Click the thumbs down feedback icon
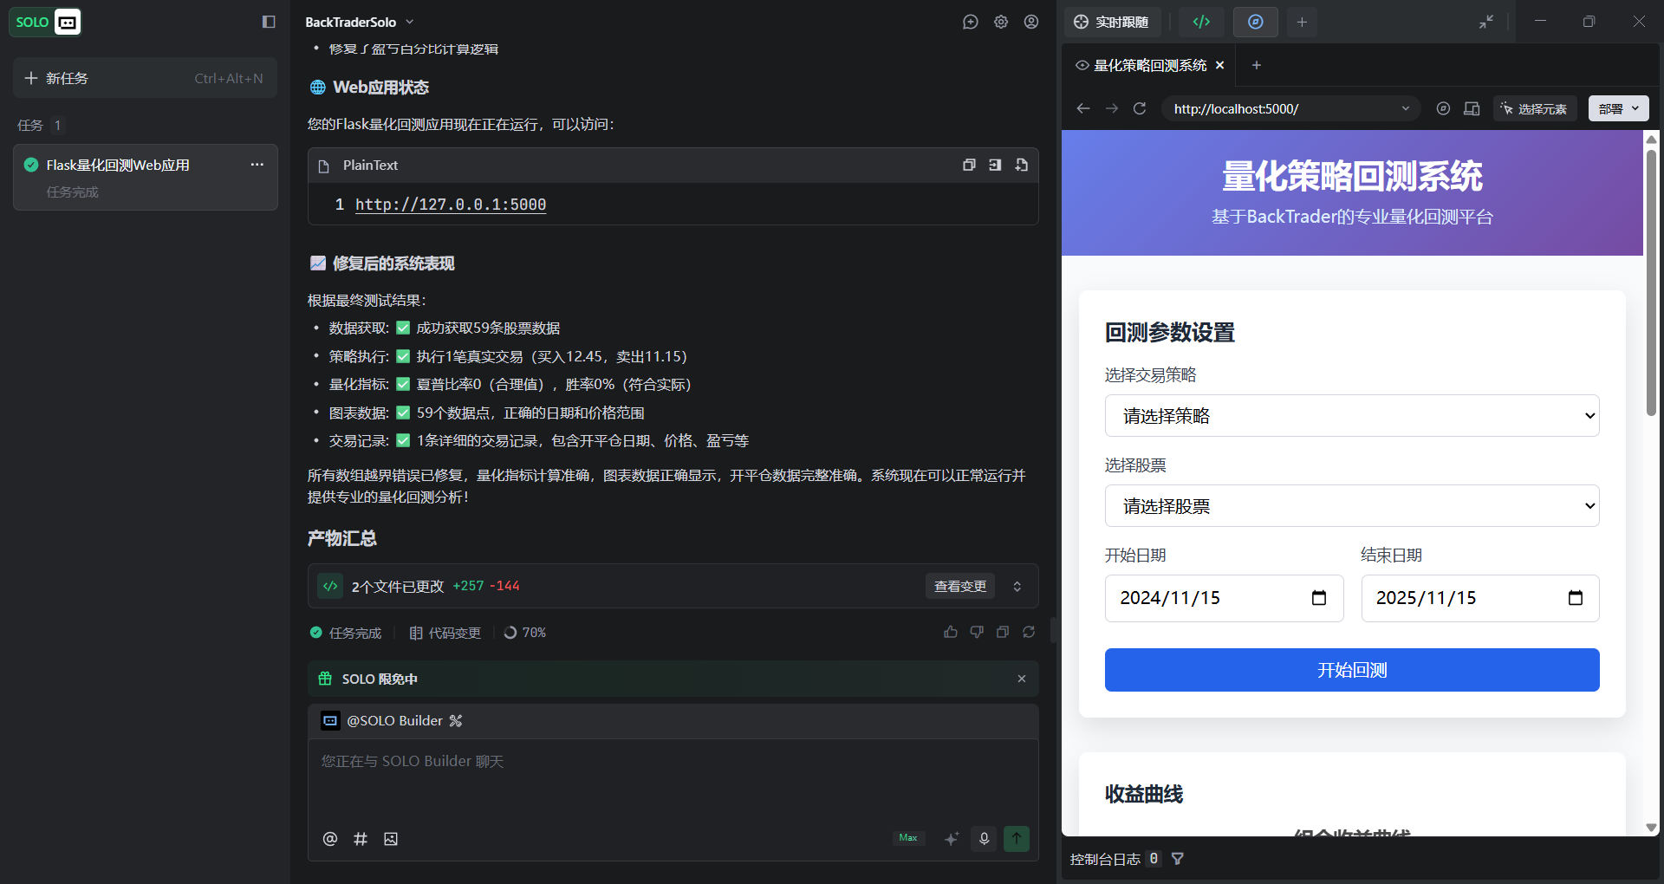The width and height of the screenshot is (1664, 884). (977, 633)
